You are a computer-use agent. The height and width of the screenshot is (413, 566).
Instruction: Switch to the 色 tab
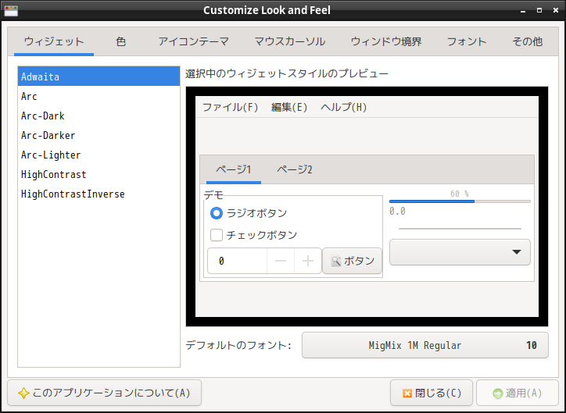coord(120,42)
